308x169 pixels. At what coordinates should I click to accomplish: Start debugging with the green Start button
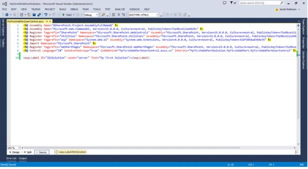click(x=67, y=15)
